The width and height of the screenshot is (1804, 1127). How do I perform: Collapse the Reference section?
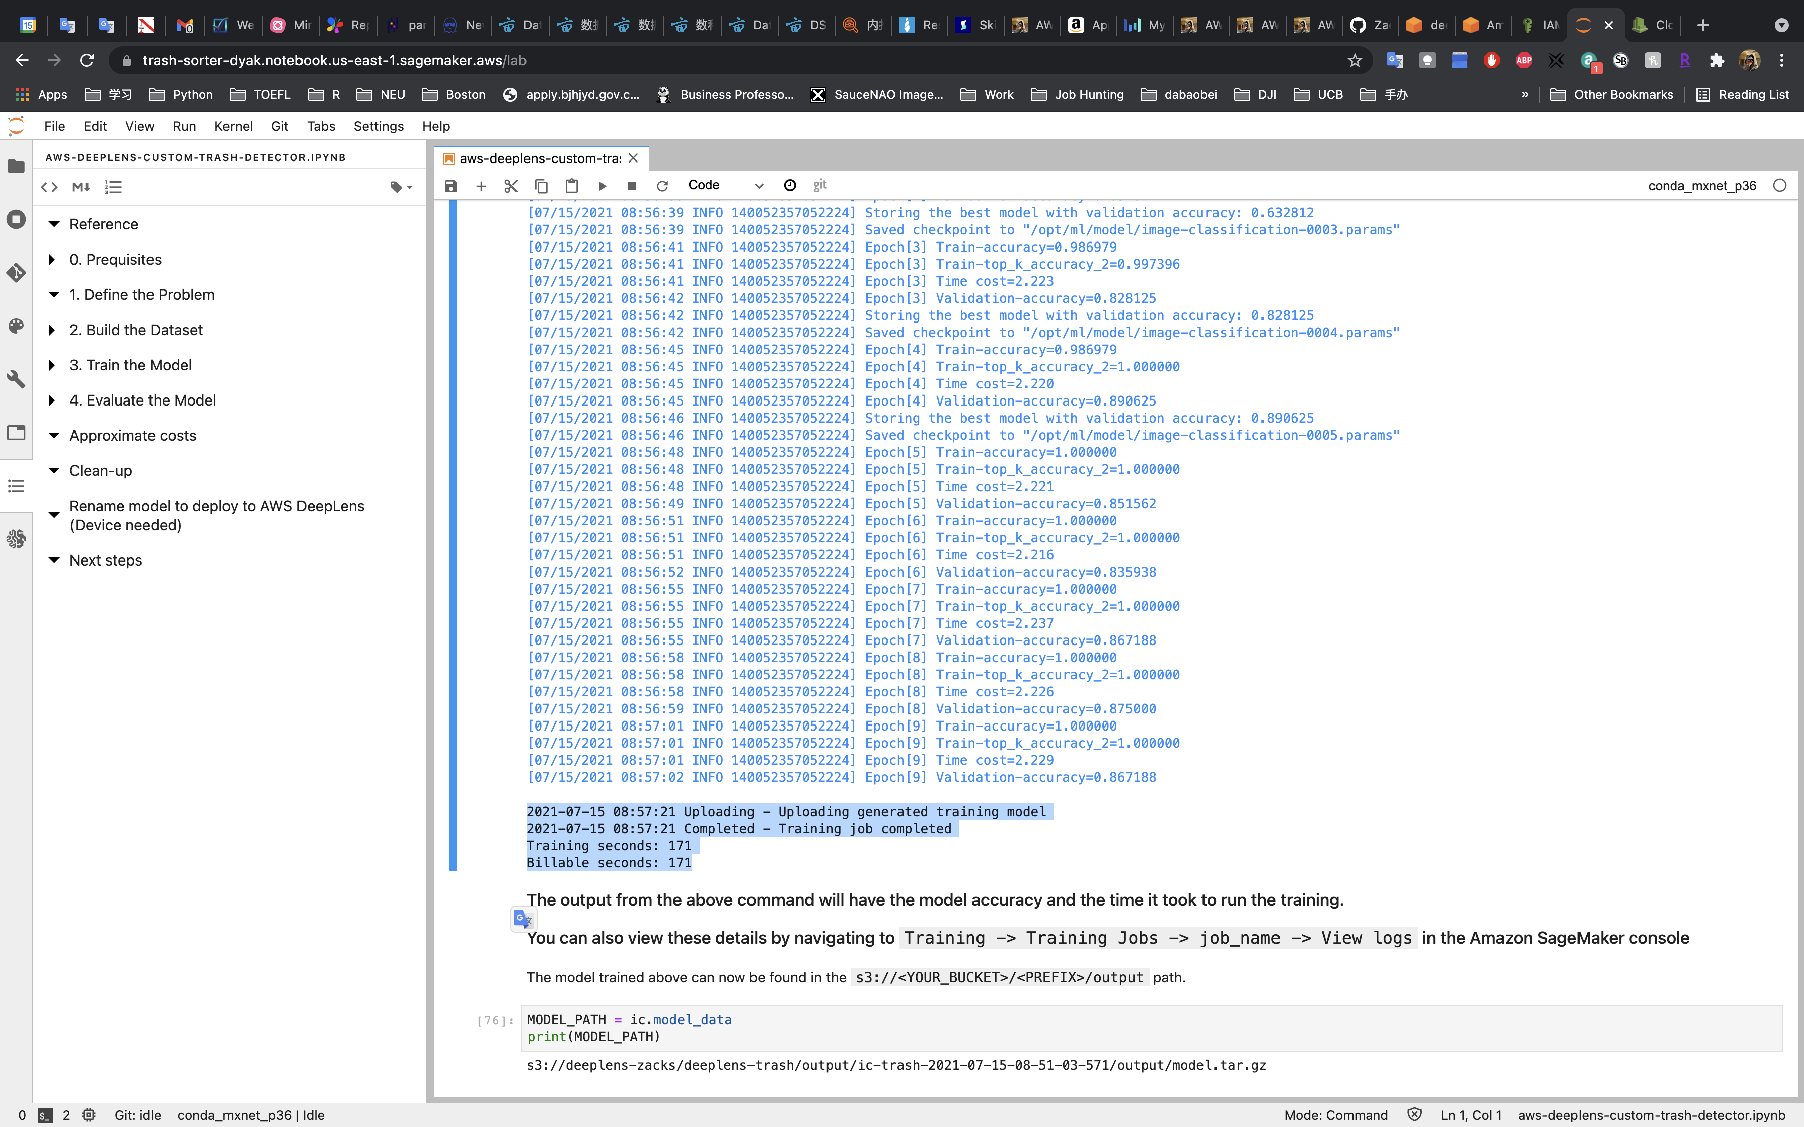click(x=54, y=224)
